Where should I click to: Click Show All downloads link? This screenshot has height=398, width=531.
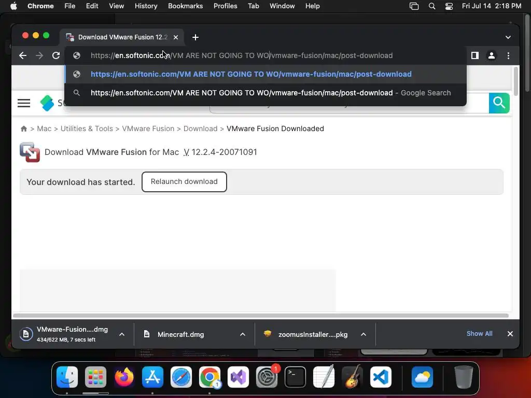479,334
